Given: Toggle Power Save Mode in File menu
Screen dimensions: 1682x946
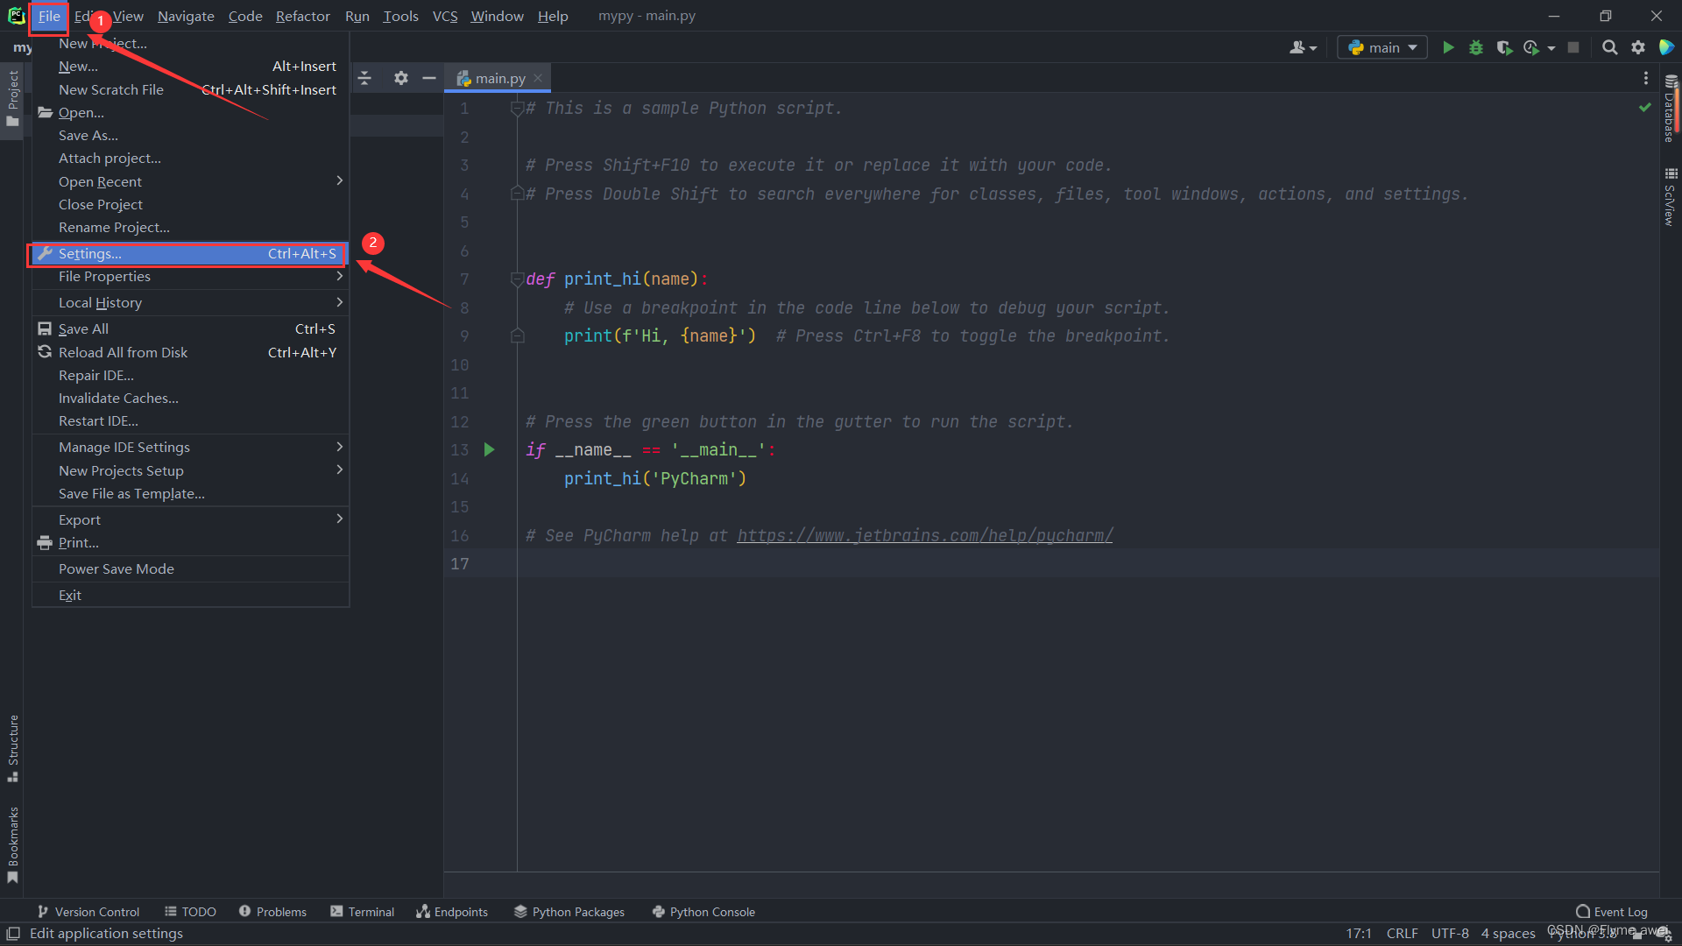Looking at the screenshot, I should pos(117,568).
